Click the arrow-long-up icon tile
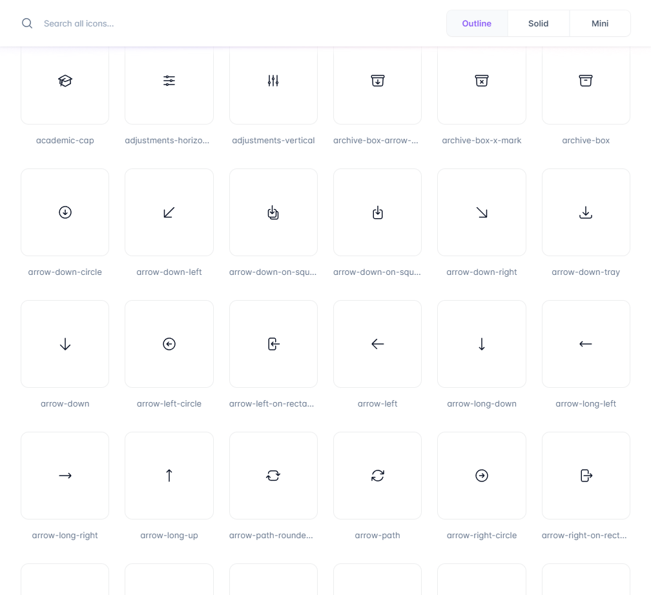 [169, 476]
